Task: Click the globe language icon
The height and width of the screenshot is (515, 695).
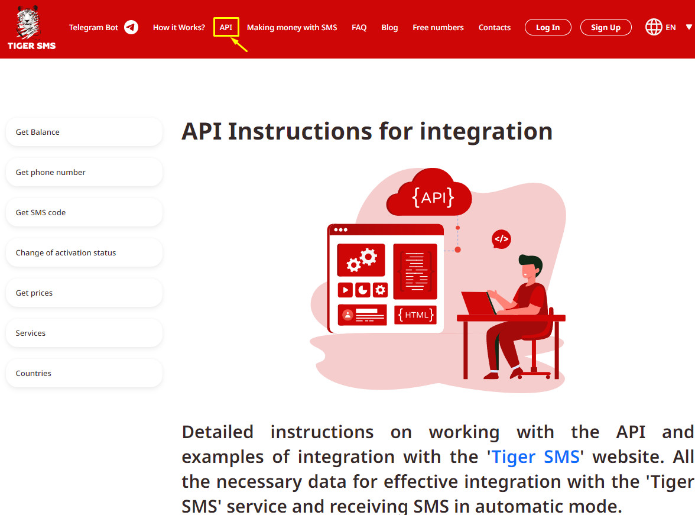Action: click(654, 27)
